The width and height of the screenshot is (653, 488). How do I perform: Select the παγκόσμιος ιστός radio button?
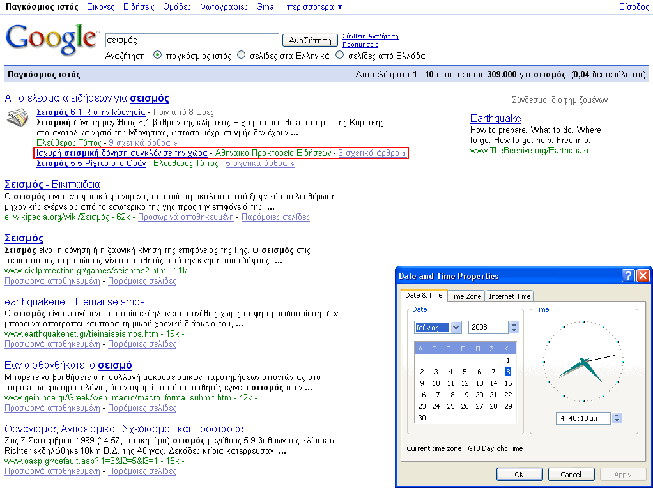[157, 55]
